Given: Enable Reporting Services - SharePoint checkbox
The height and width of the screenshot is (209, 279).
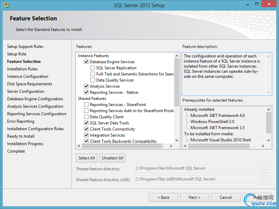Looking at the screenshot, I should pos(86,105).
